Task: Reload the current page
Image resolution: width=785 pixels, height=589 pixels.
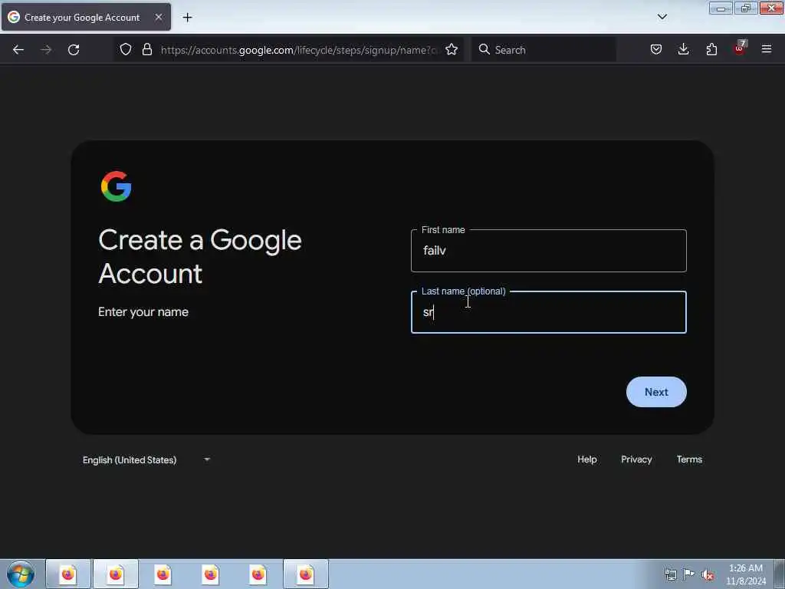Action: coord(74,50)
